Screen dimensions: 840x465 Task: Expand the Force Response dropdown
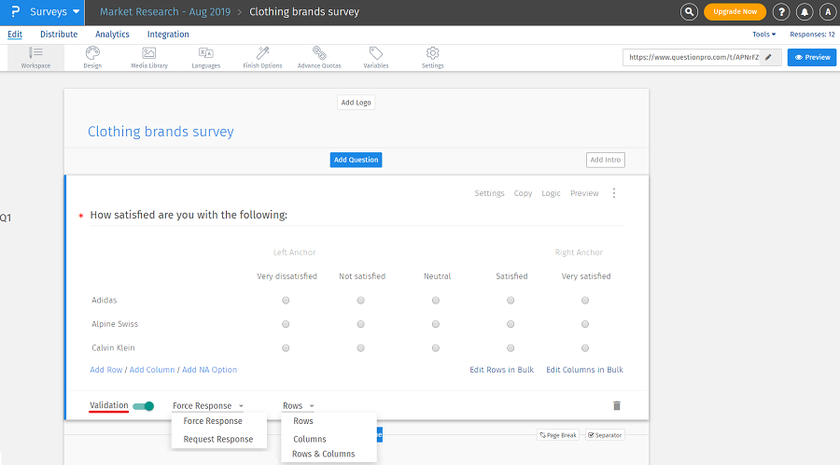208,406
